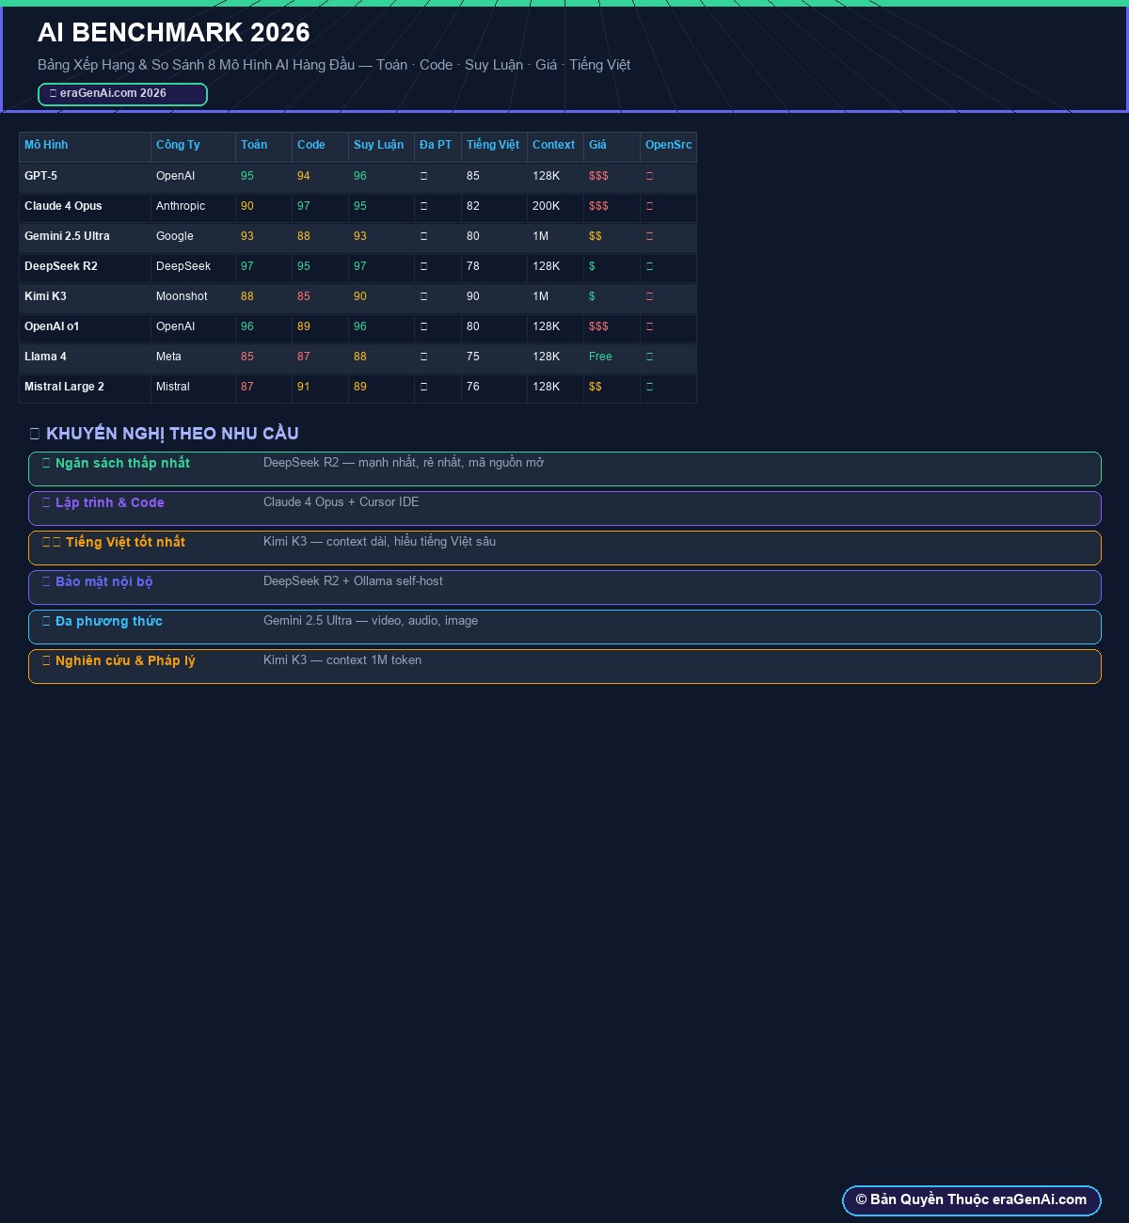Image resolution: width=1129 pixels, height=1223 pixels.
Task: Click the OpenSrc icon in OpenAI o1 row
Action: coord(649,326)
